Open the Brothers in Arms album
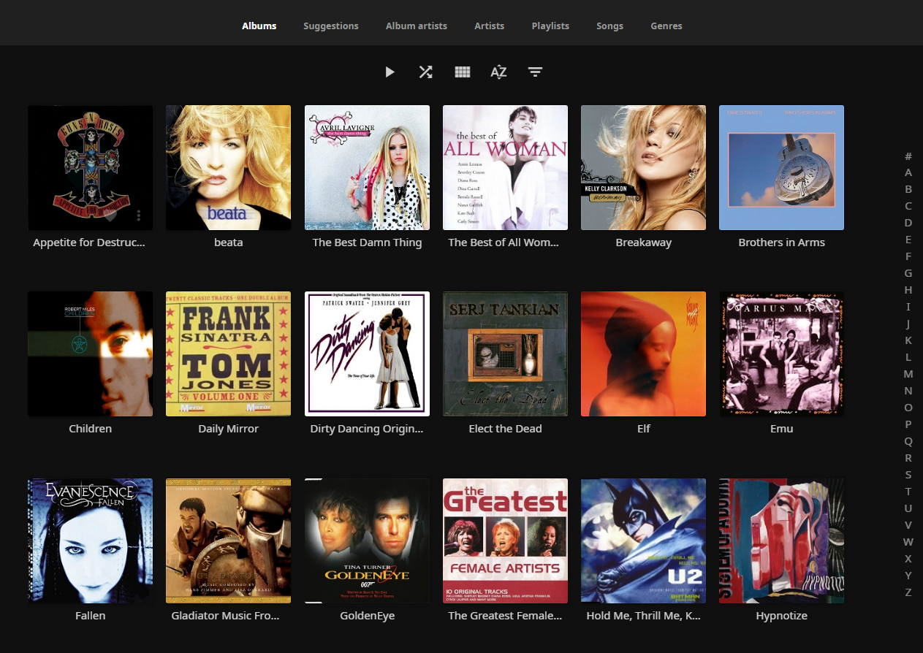This screenshot has width=923, height=653. pos(781,167)
